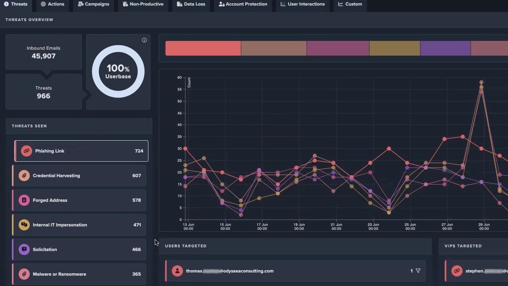The image size is (508, 286).
Task: Click the red segment of the threat bar
Action: pos(203,48)
